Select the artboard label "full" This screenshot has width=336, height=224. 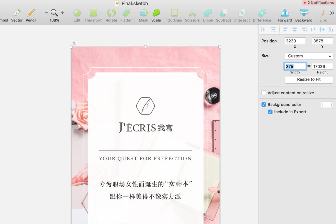[x=75, y=43]
